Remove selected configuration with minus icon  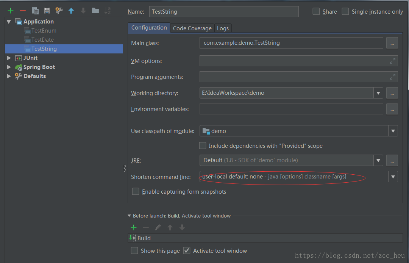[23, 11]
